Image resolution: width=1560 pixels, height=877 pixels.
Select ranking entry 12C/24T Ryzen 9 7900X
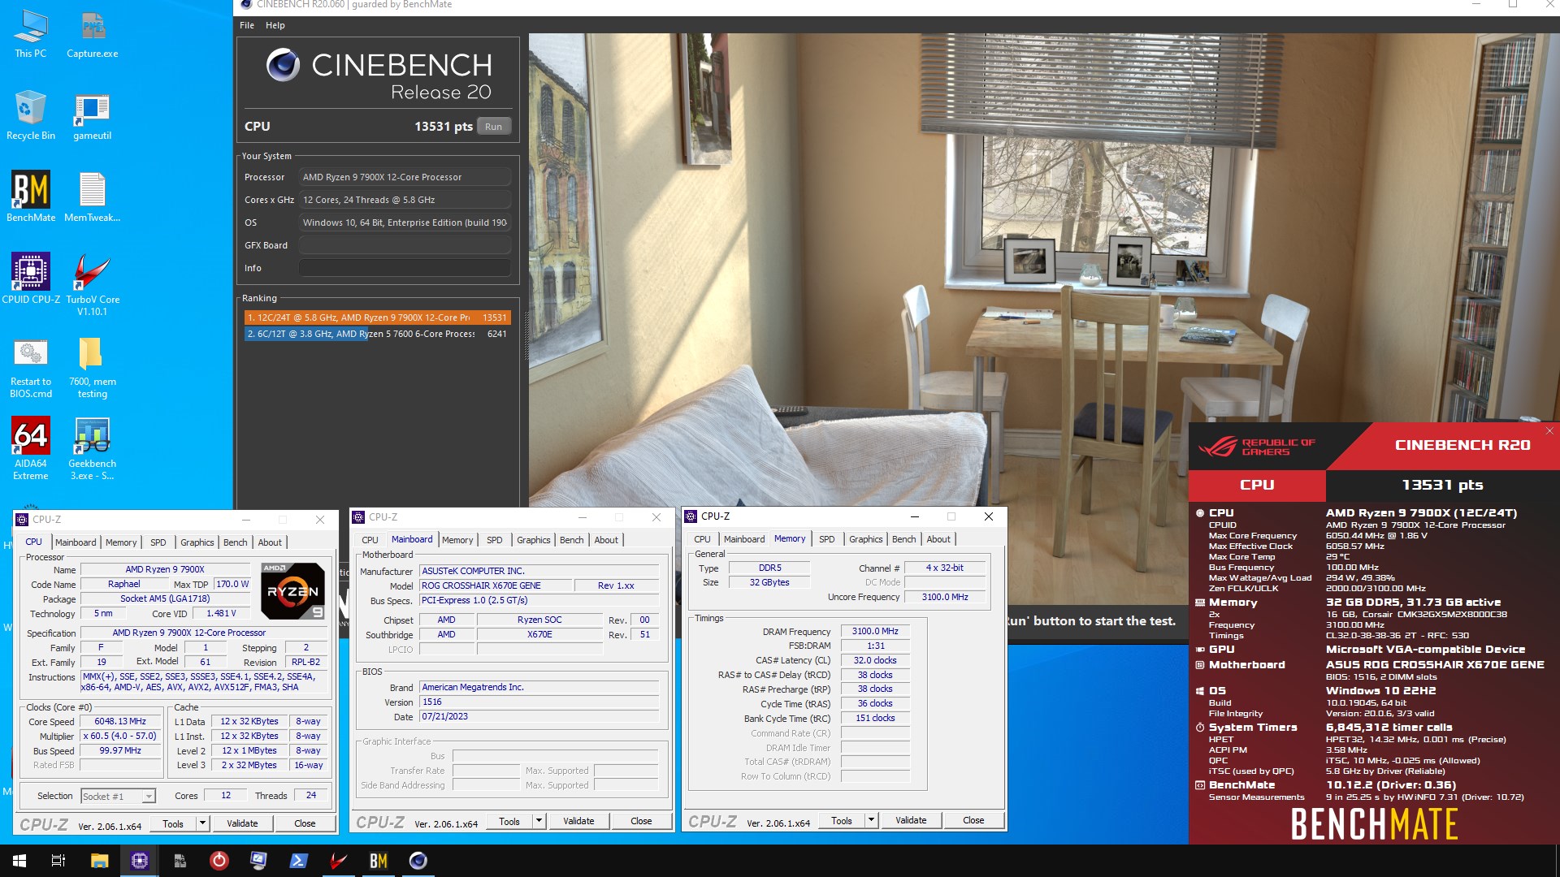click(378, 318)
